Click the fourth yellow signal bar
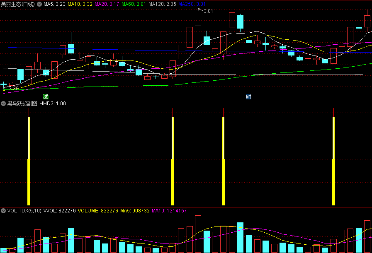 click(333, 161)
